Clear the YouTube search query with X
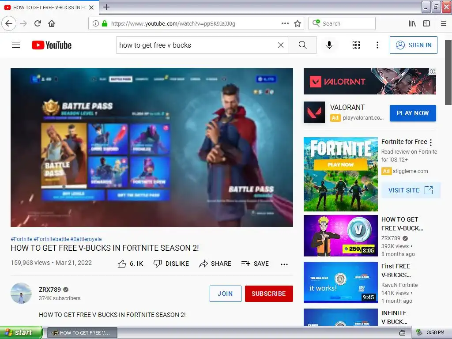 point(281,45)
